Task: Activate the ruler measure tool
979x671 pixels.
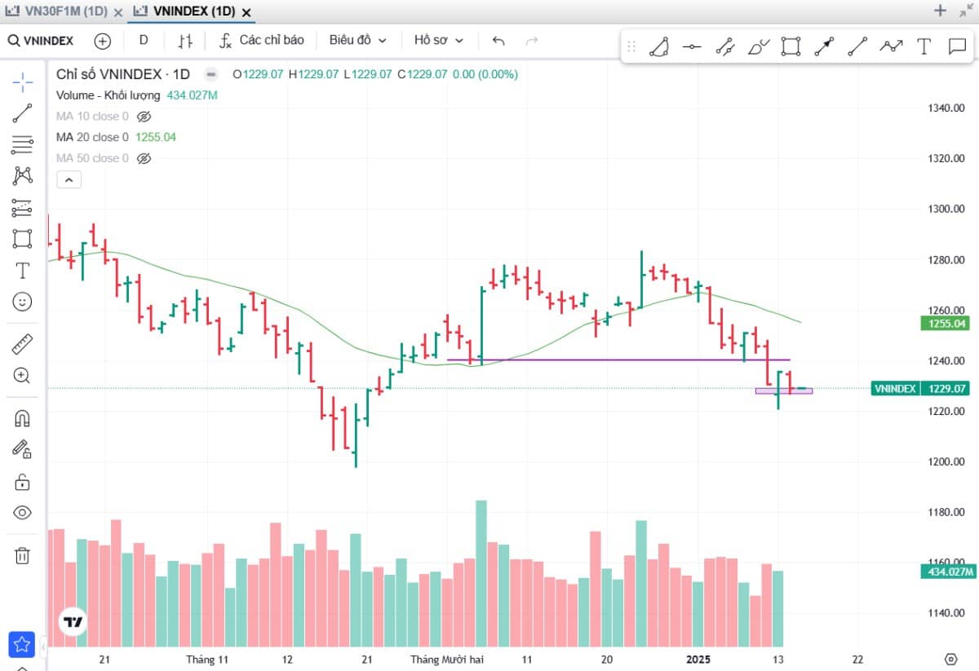Action: 22,344
